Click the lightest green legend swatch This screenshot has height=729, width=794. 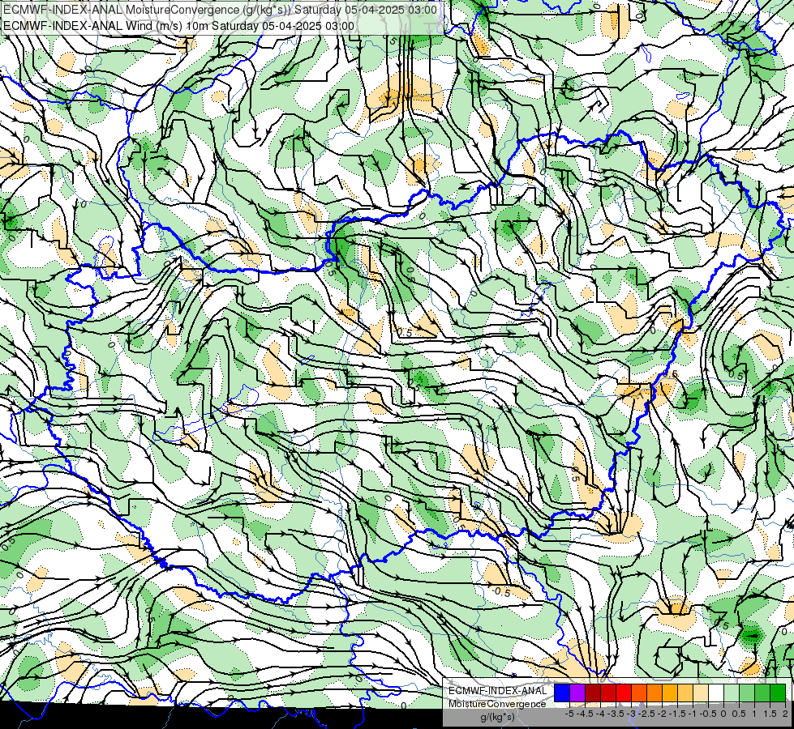732,693
